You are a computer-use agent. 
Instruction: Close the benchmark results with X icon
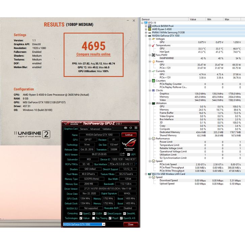pos(134,21)
